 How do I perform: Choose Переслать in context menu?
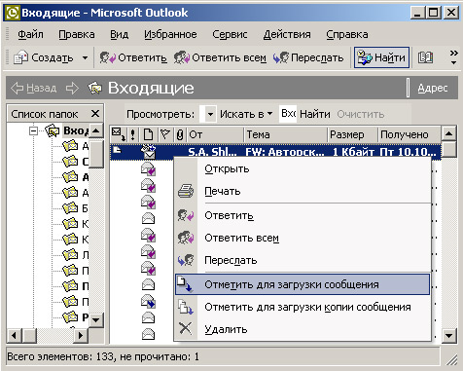tap(303, 260)
